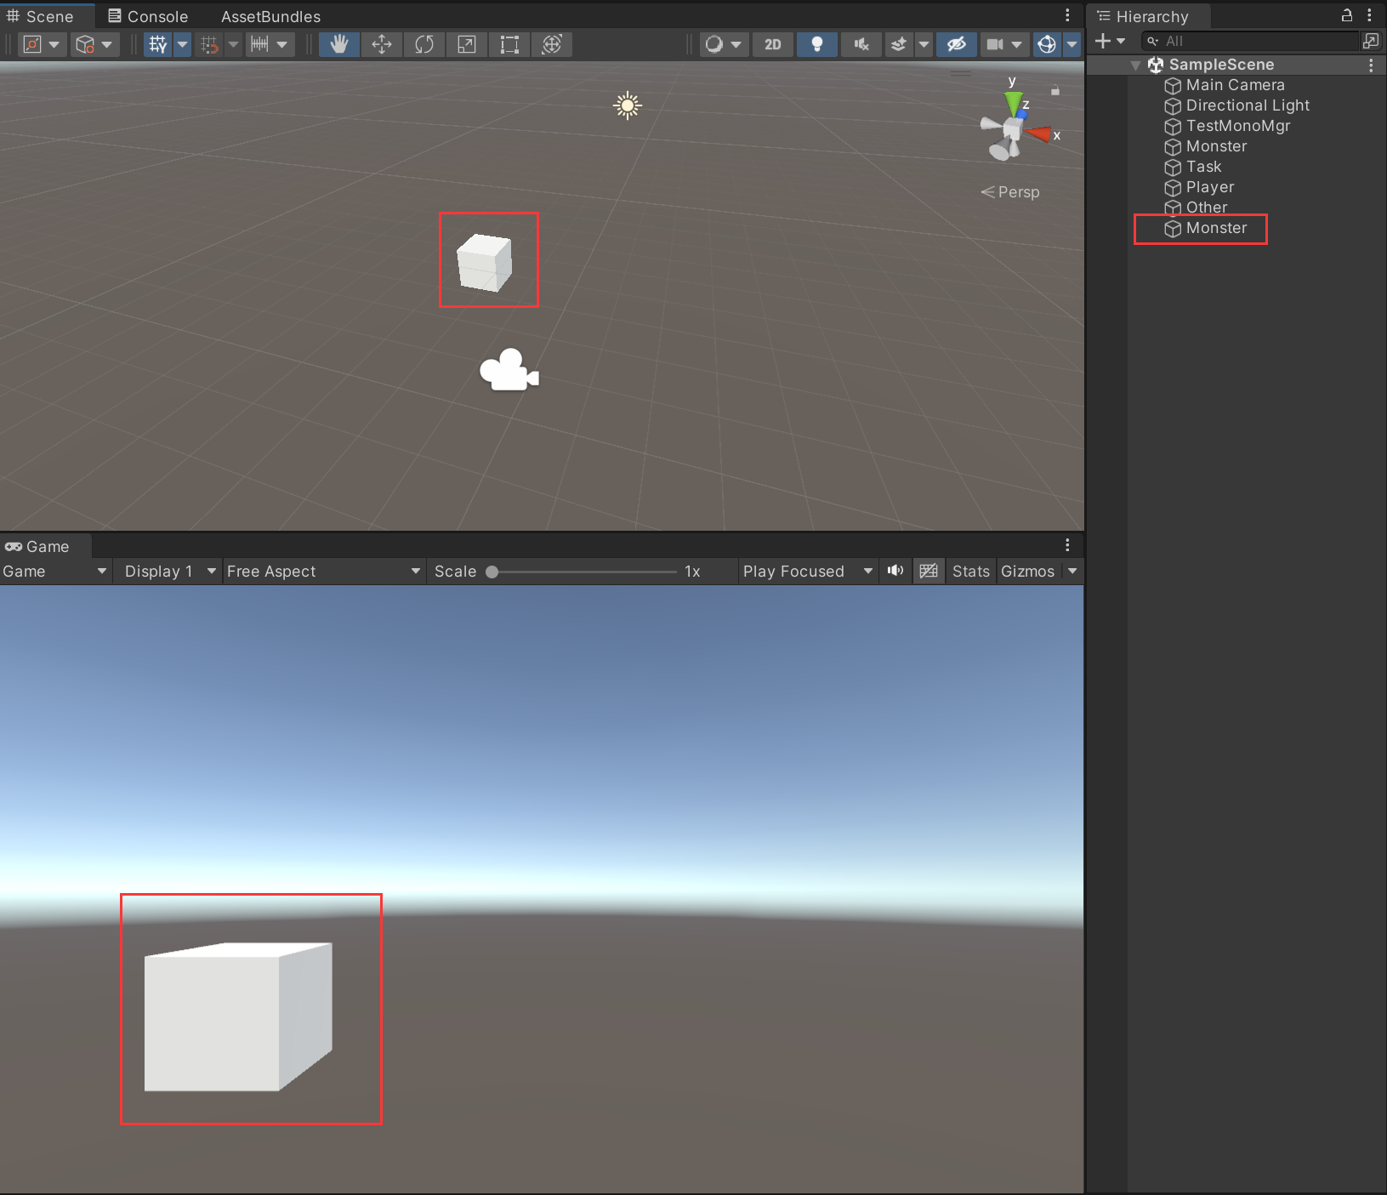
Task: Select the Move tool
Action: coord(382,44)
